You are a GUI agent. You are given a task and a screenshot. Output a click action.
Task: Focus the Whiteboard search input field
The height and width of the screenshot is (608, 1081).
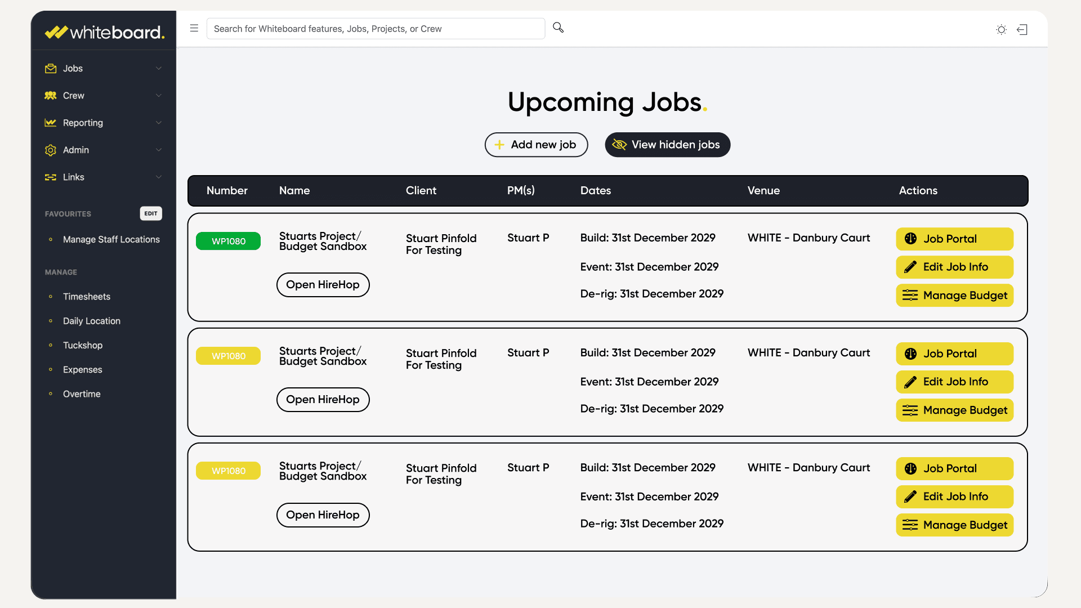coord(376,29)
